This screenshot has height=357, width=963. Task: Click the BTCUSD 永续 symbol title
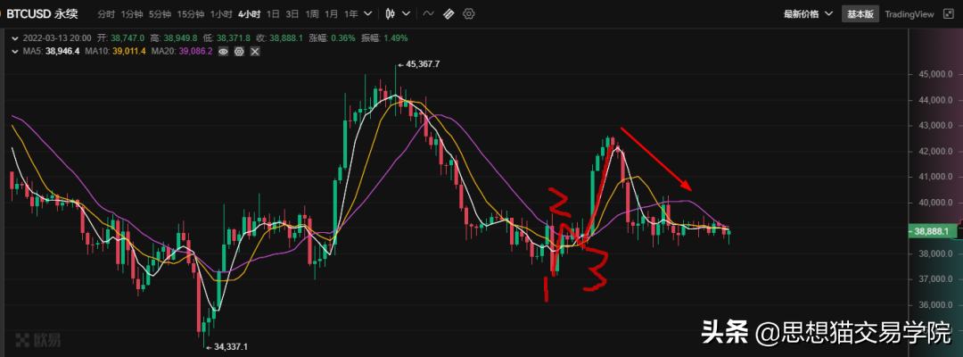[43, 12]
